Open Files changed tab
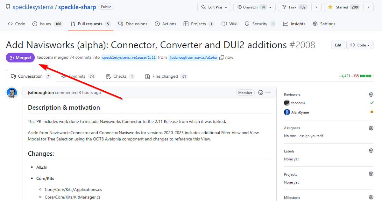The image size is (382, 201). tap(166, 76)
